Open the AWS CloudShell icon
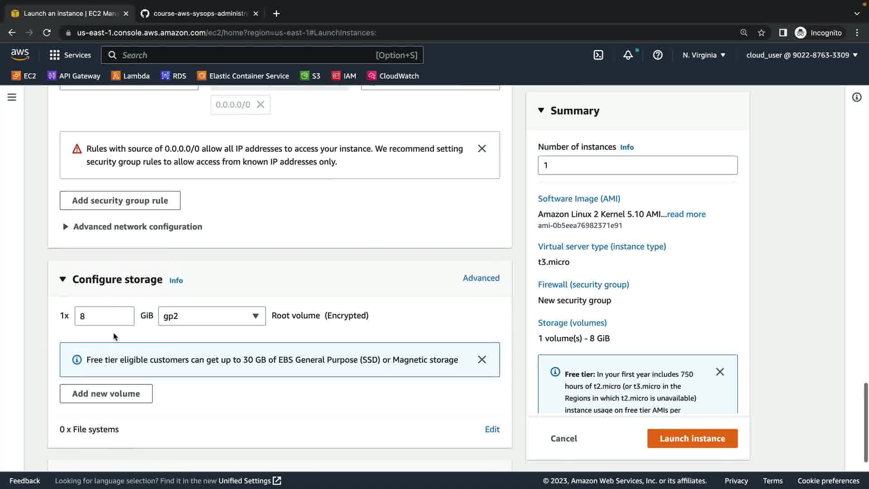This screenshot has height=489, width=869. (x=598, y=55)
